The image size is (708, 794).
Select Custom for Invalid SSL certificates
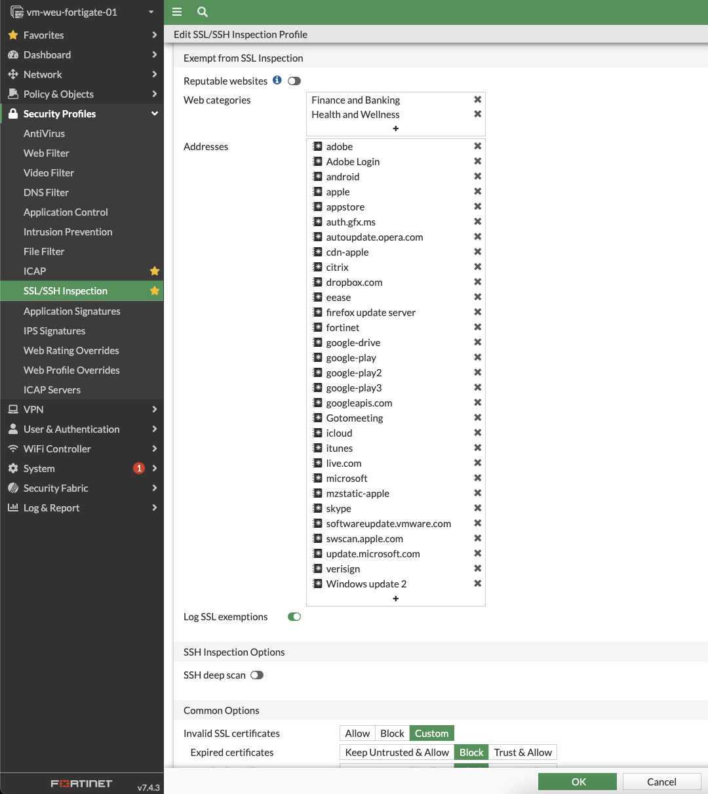pyautogui.click(x=431, y=733)
